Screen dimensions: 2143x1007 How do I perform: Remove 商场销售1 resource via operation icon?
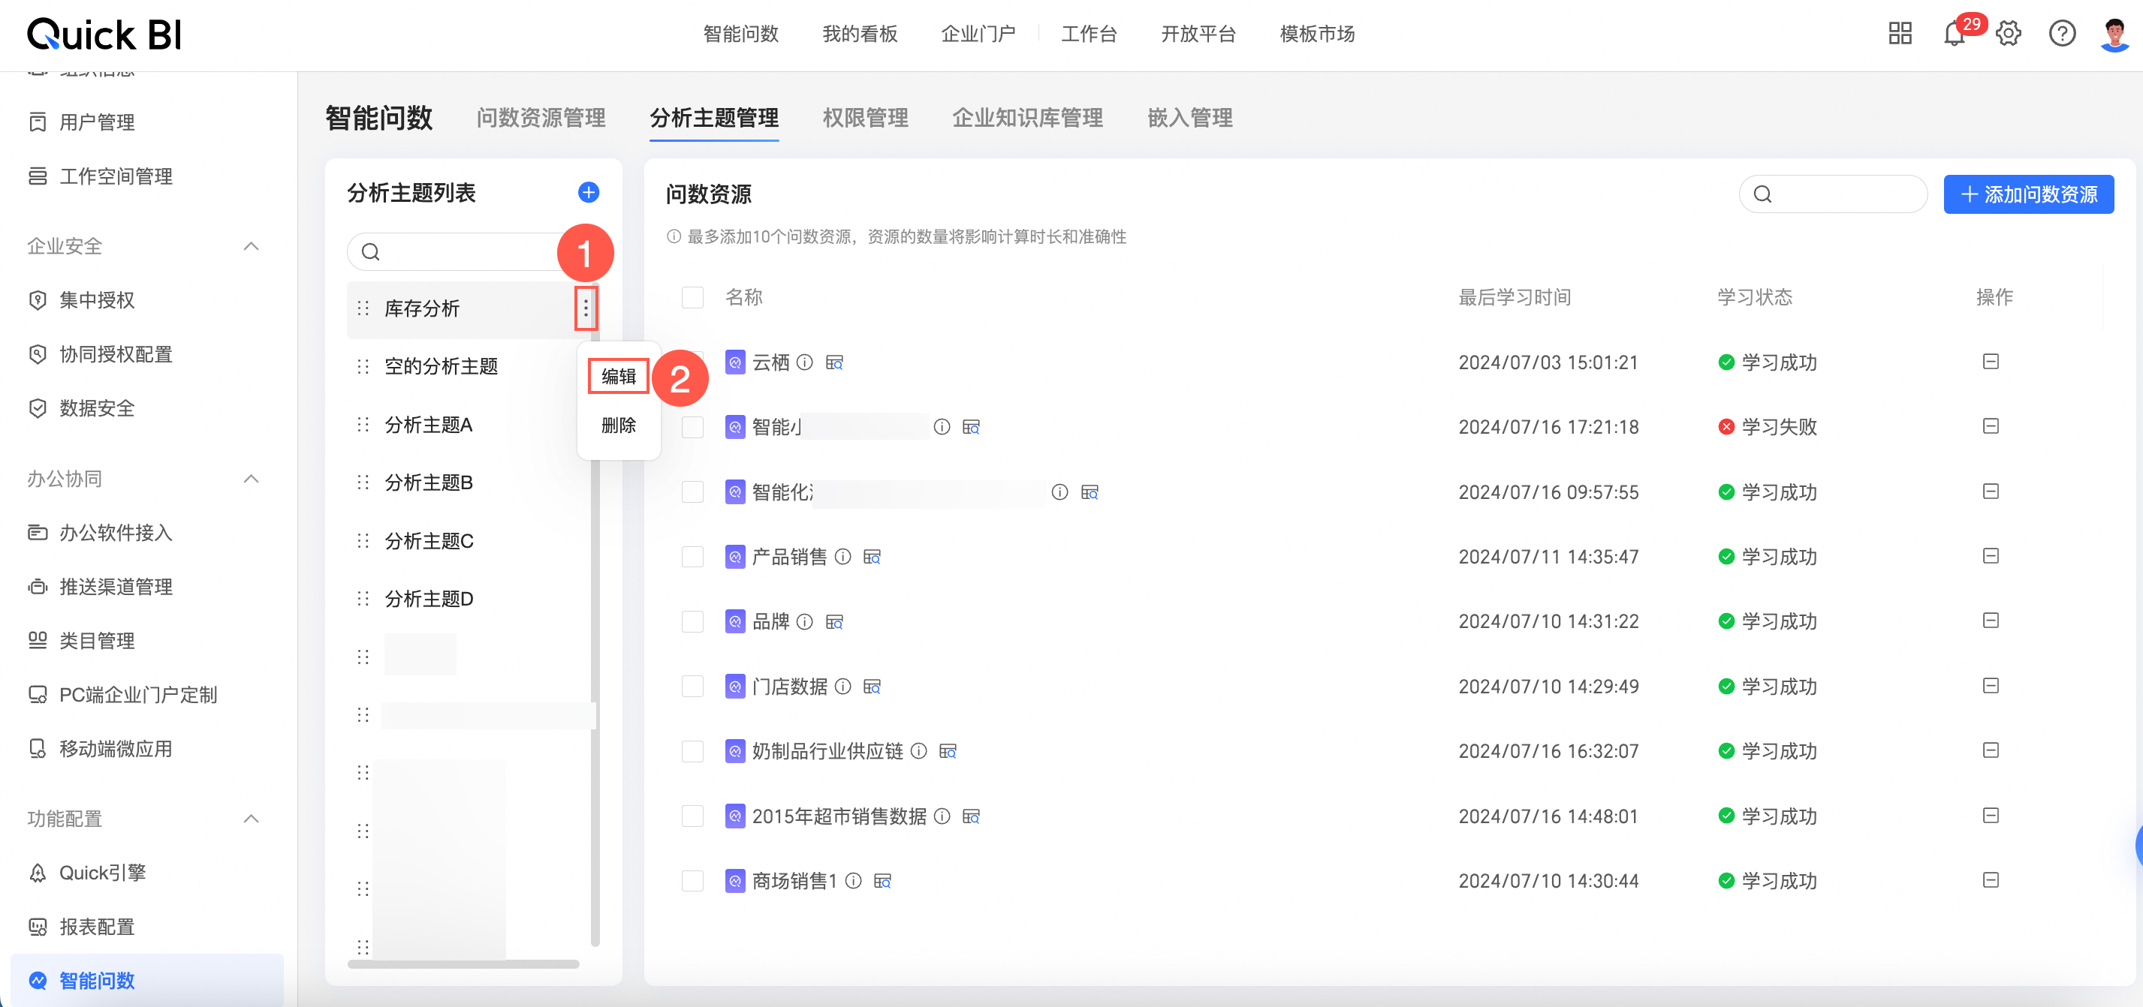click(x=1990, y=879)
